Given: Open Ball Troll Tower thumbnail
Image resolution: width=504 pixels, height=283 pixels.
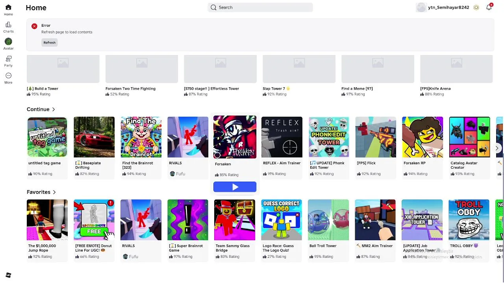Looking at the screenshot, I should click(328, 220).
